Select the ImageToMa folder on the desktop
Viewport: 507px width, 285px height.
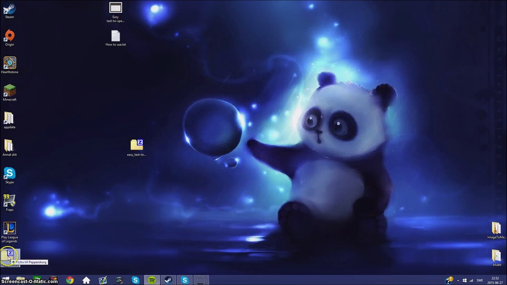496,231
